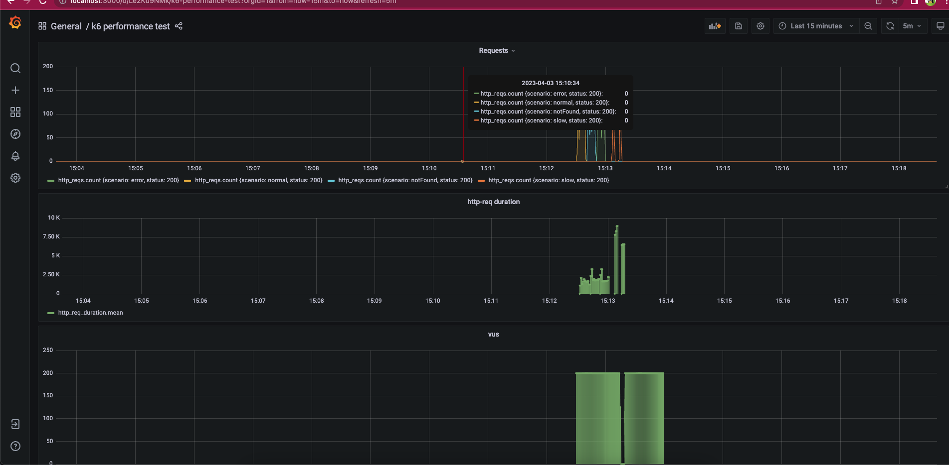Expand the 5m refresh interval dropdown
949x465 pixels.
point(912,26)
